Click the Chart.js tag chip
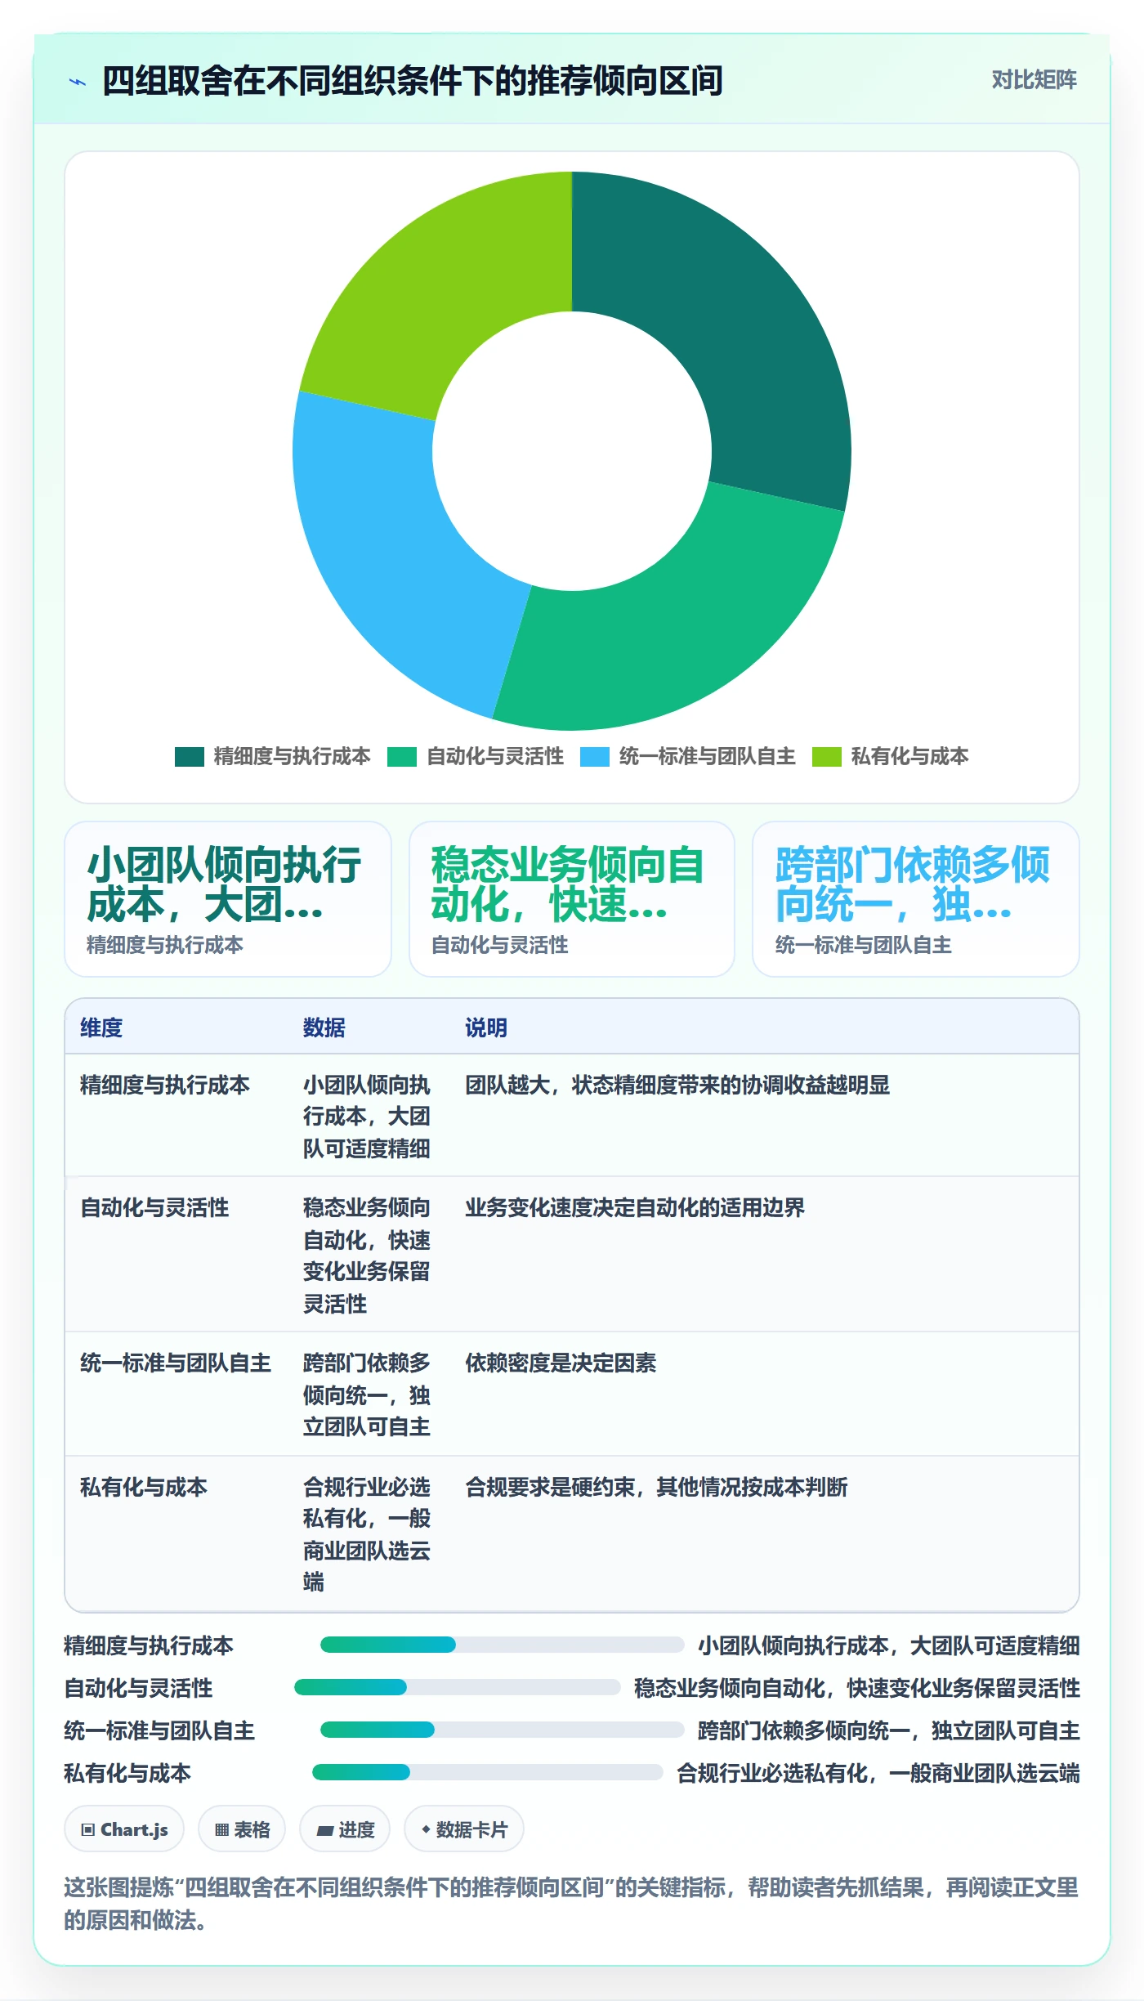 124,1829
